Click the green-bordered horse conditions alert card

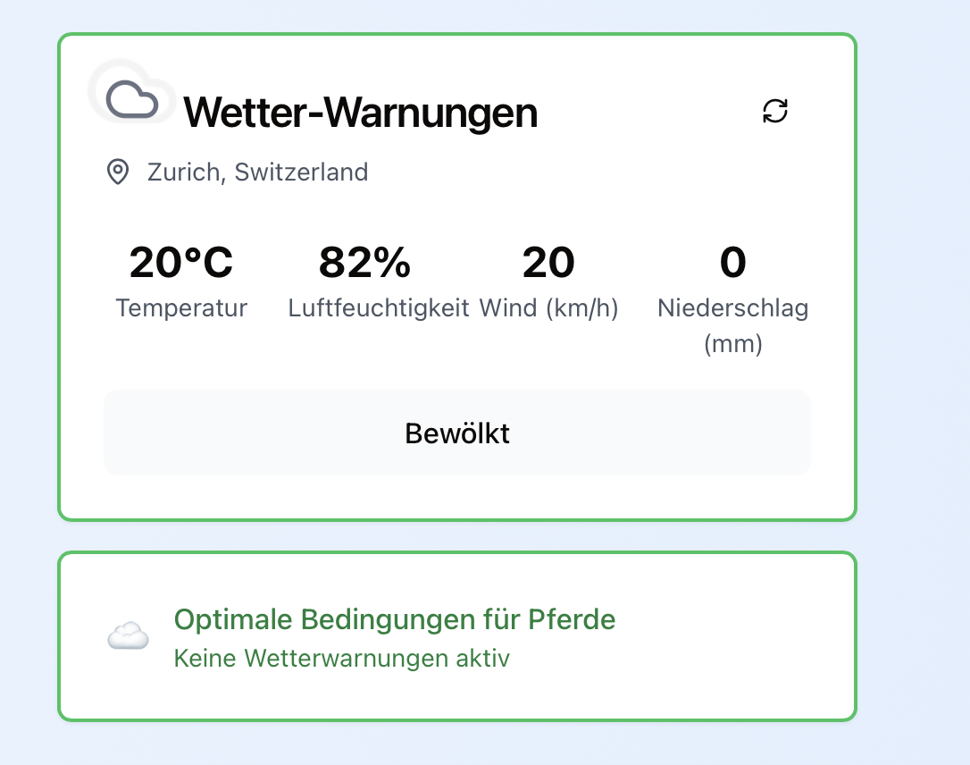(715, 636)
